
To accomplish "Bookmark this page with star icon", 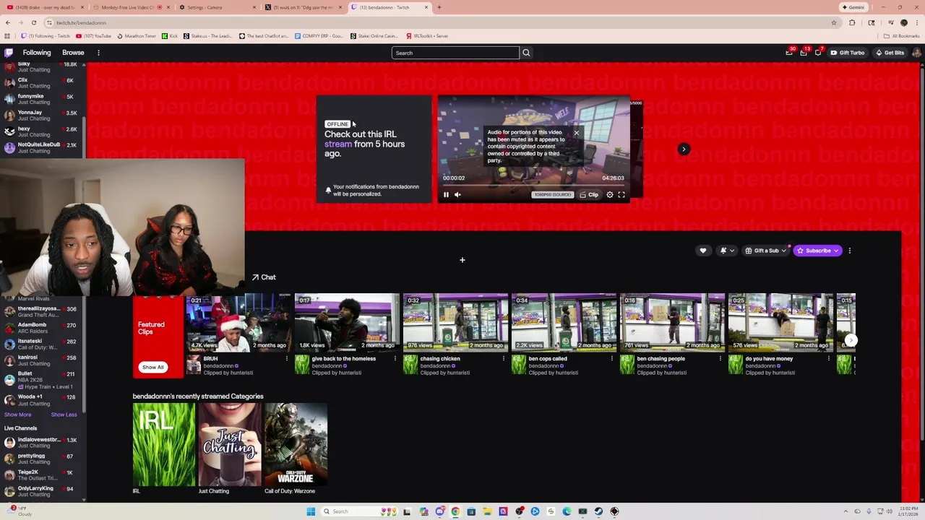I will [834, 22].
